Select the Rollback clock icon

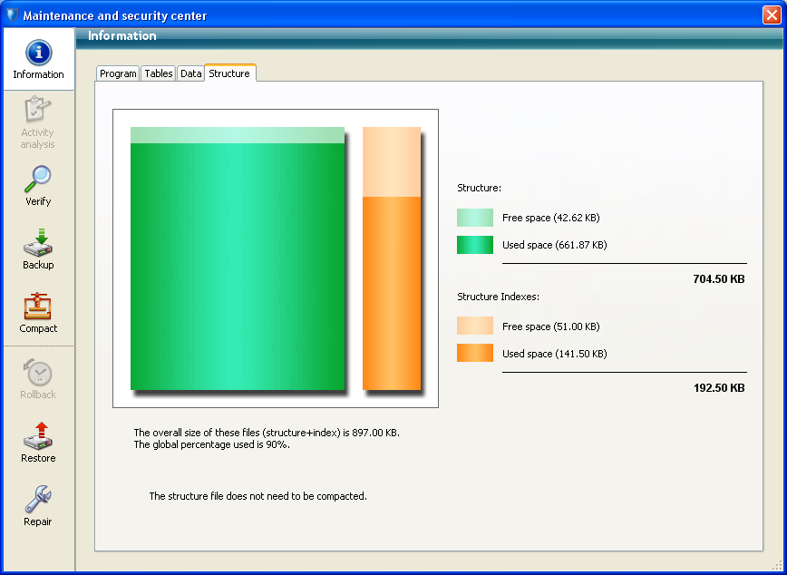coord(38,373)
